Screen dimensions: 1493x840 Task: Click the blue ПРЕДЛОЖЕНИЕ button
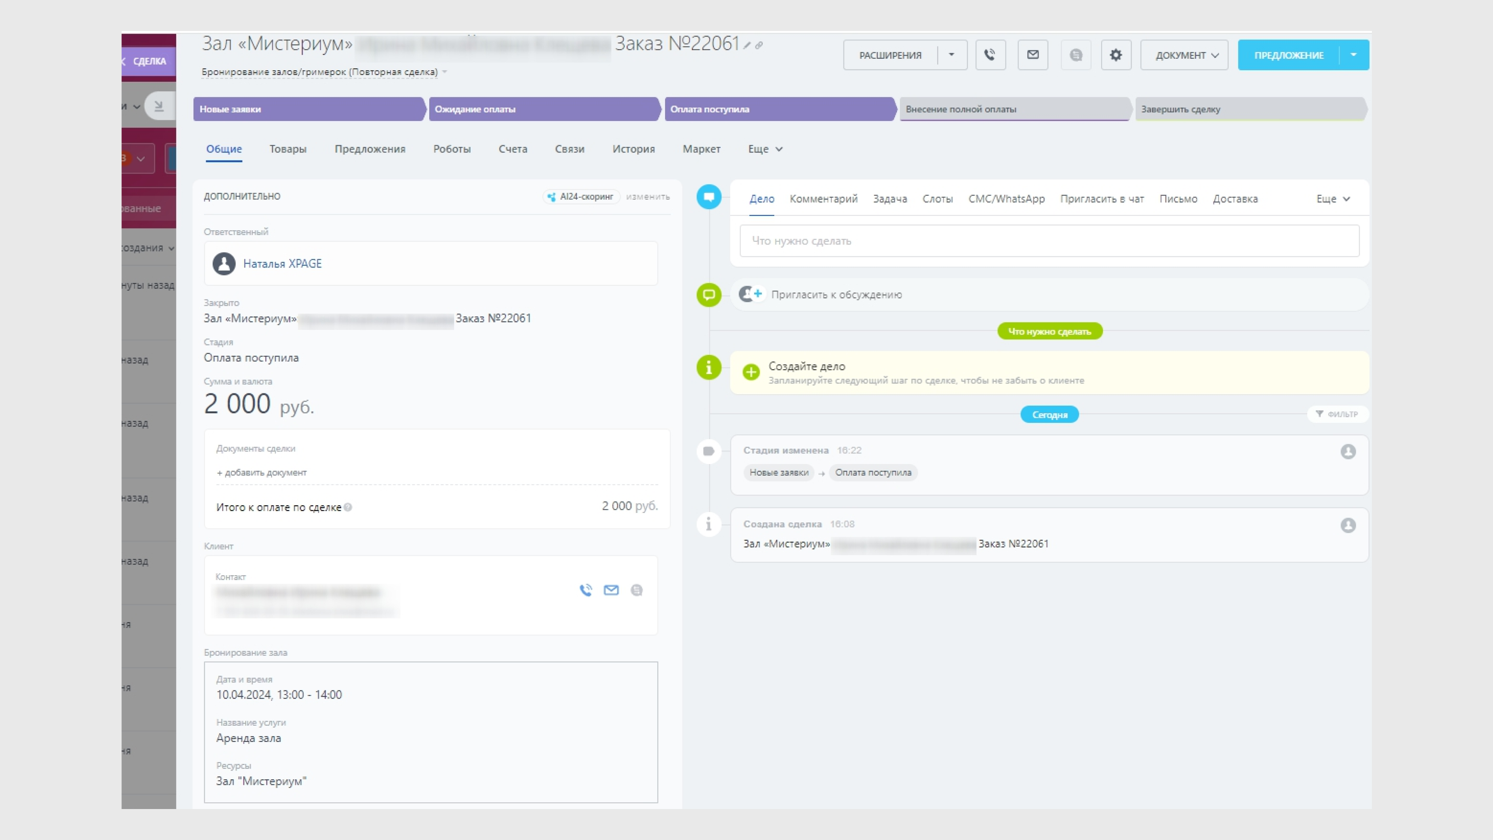pyautogui.click(x=1289, y=55)
